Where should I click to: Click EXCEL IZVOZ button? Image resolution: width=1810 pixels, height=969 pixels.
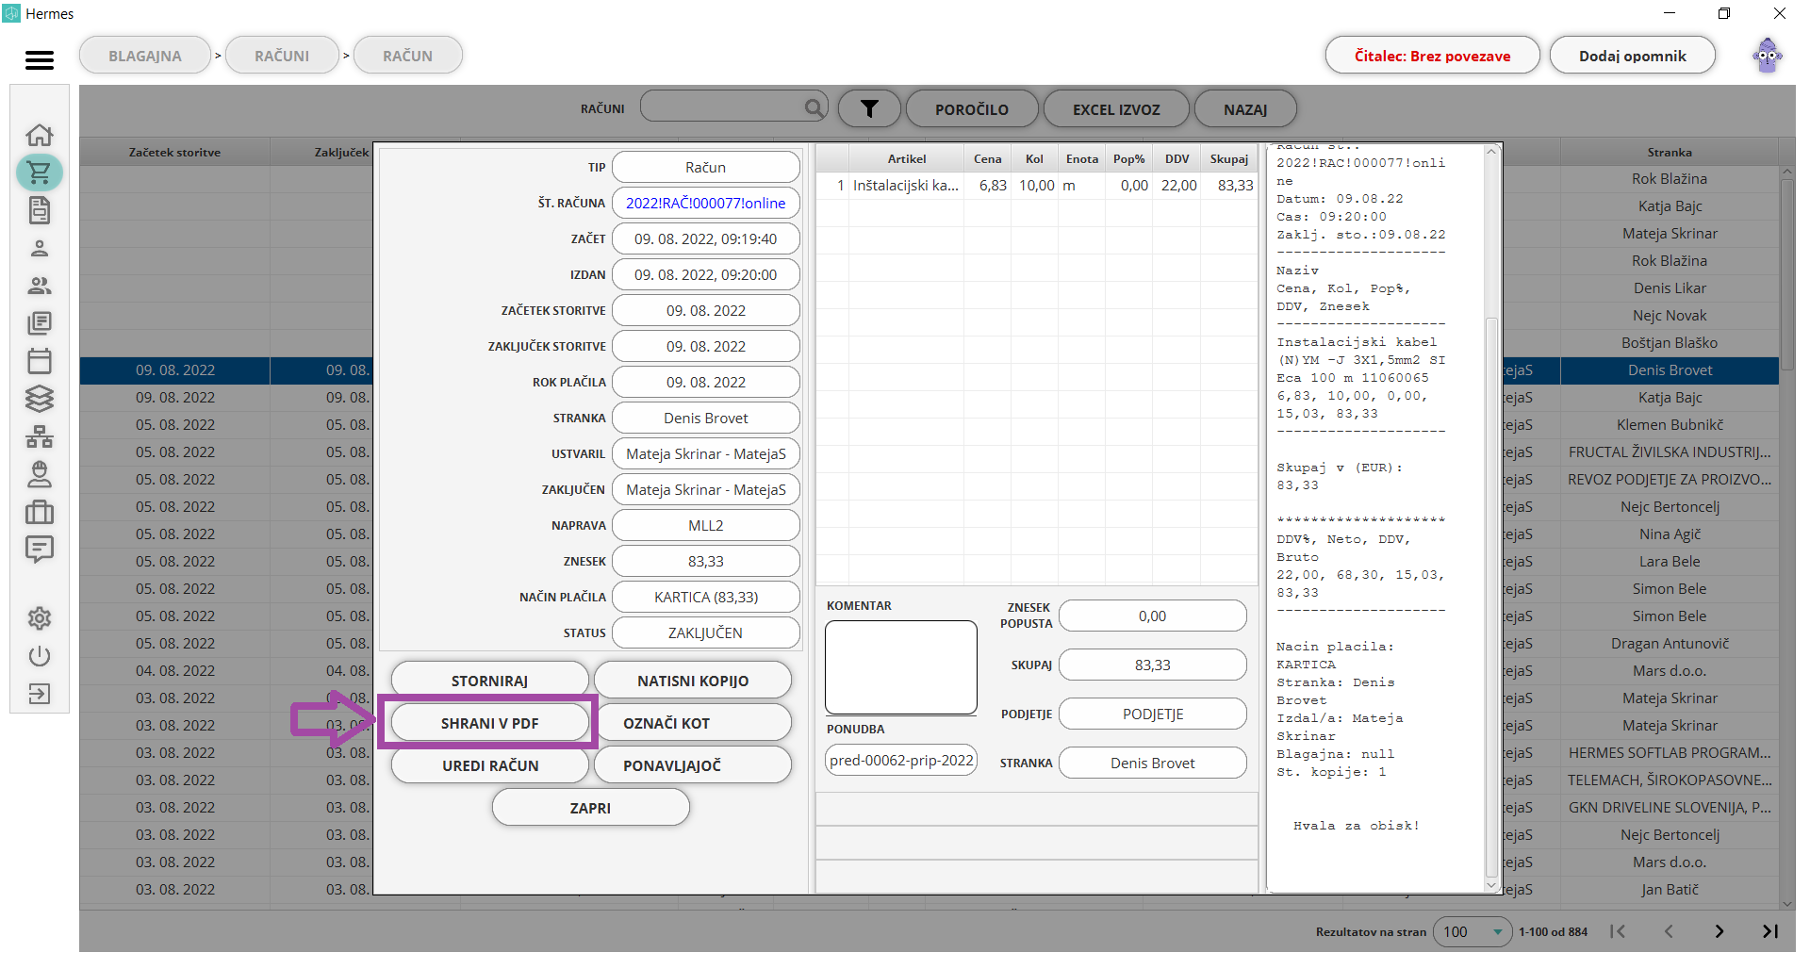pos(1116,108)
